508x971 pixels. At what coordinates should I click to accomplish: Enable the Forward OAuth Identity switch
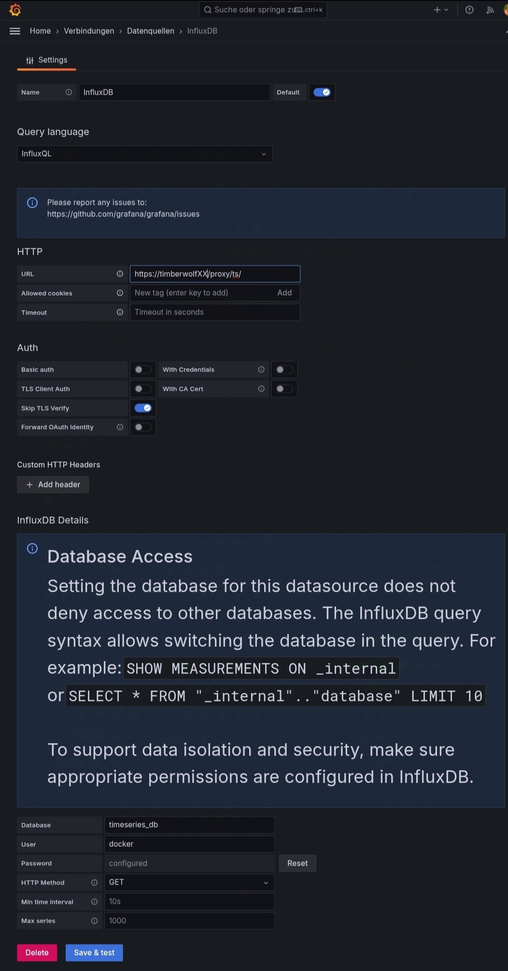point(143,427)
